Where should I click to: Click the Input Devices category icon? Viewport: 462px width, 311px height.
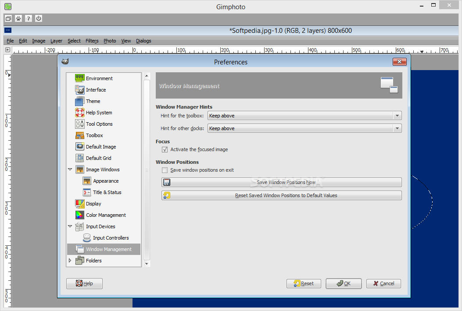click(80, 226)
